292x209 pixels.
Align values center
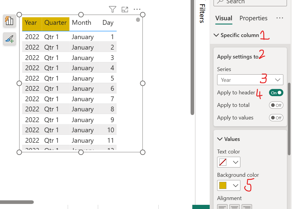coord(234,207)
